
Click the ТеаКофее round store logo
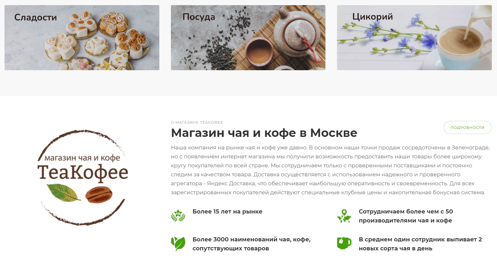click(83, 178)
